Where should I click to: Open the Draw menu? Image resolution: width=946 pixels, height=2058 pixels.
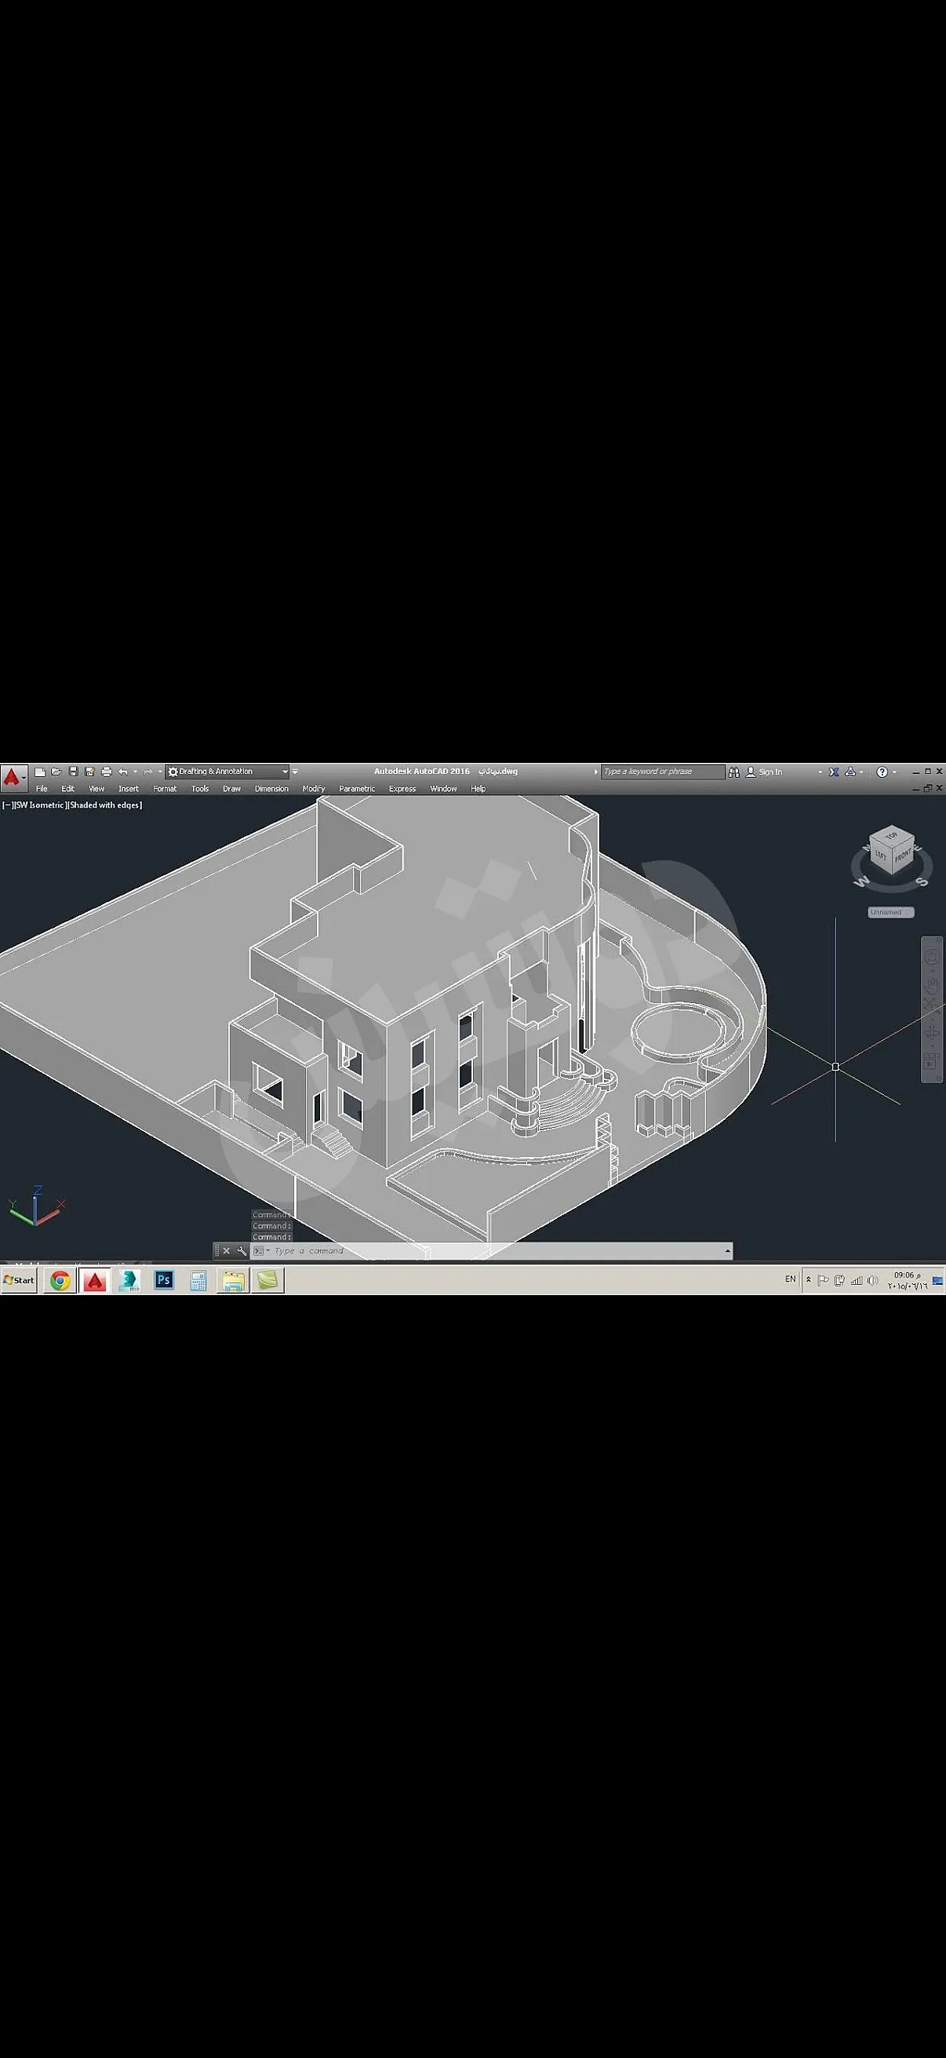coord(231,789)
